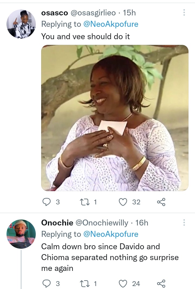Screen dimensions: 195x289
Task: Open Onochie's display name
Action: coord(57,223)
